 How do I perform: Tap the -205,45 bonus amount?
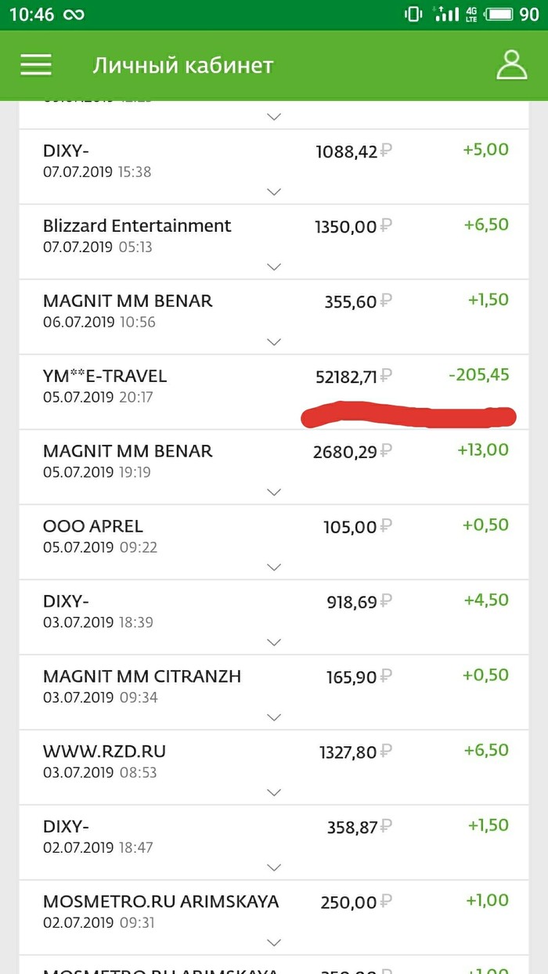(478, 375)
